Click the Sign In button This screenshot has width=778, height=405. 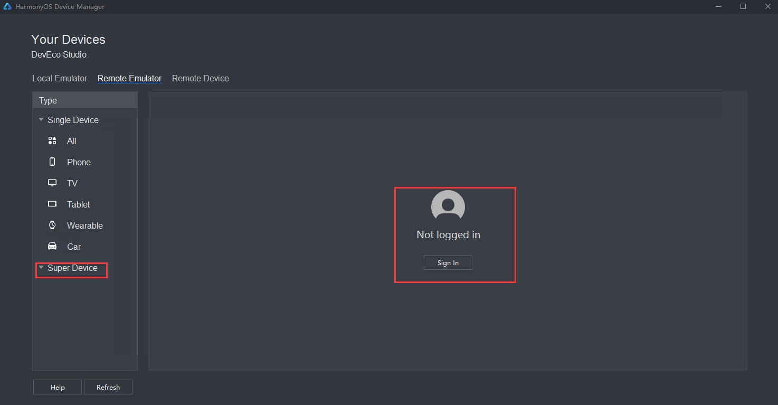pyautogui.click(x=448, y=262)
